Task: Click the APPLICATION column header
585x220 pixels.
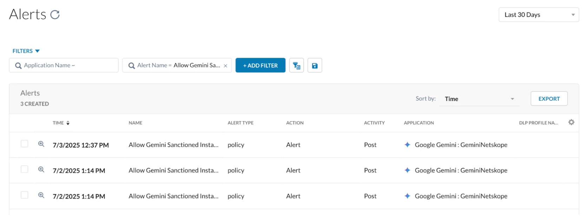Action: (419, 123)
